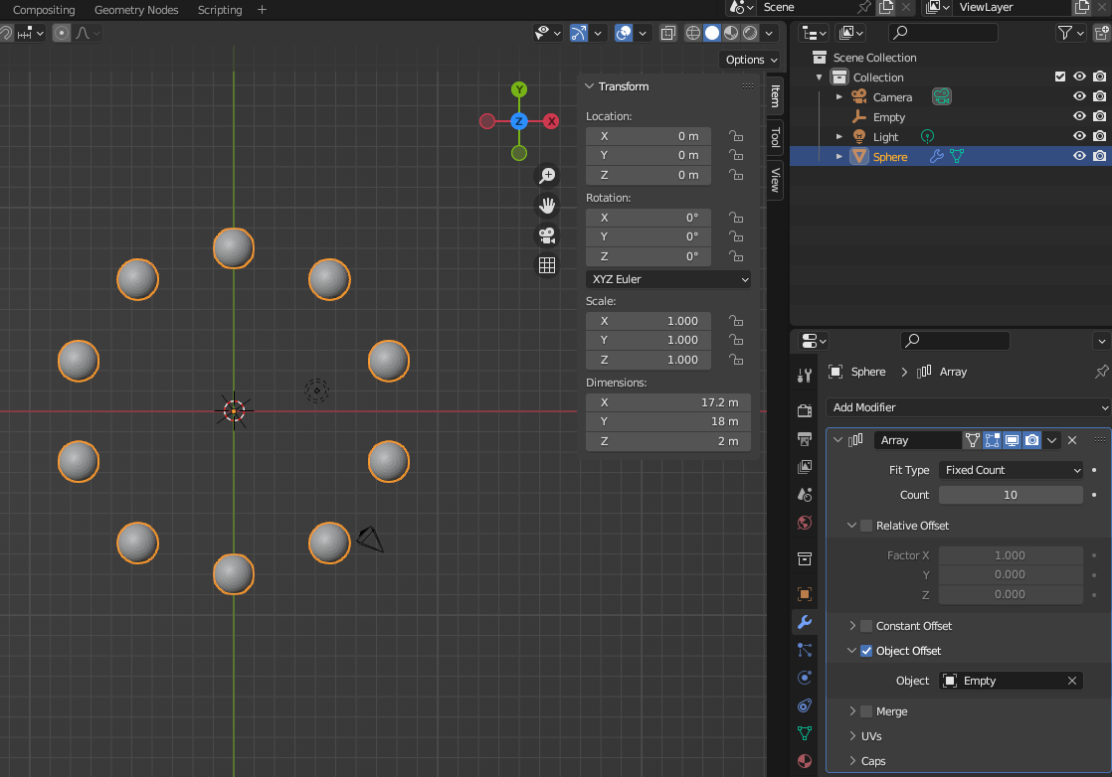Toggle camera view with the camera icon
Image resolution: width=1112 pixels, height=777 pixels.
pyautogui.click(x=546, y=235)
